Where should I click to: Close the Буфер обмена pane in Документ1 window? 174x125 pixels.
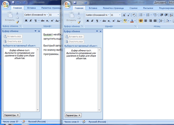click(x=101, y=31)
